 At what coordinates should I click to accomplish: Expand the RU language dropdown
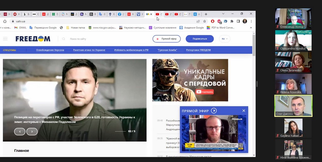click(x=225, y=39)
